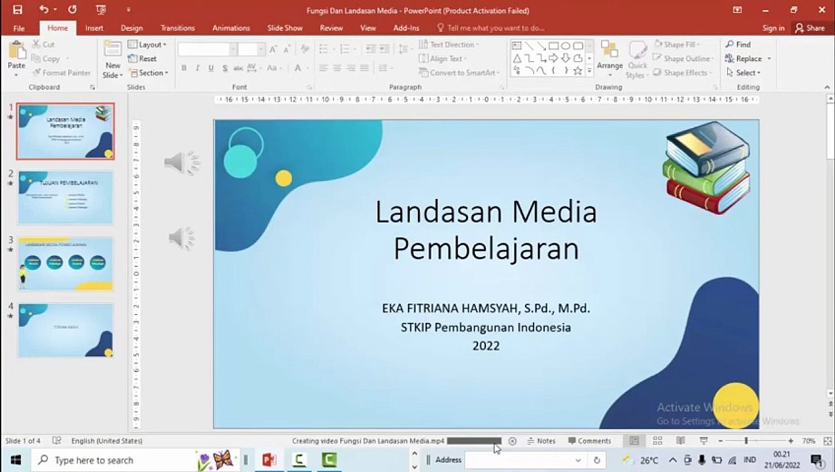Image resolution: width=835 pixels, height=472 pixels.
Task: Select Justify paragraph alignment
Action: point(364,68)
